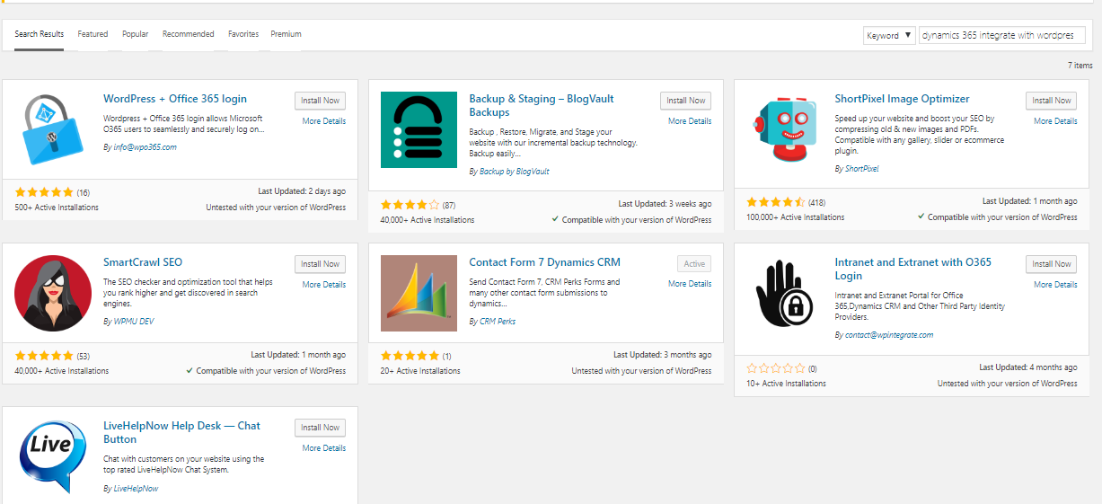
Task: Click Active button for Contact Form 7 Dynamics CRM
Action: point(694,264)
